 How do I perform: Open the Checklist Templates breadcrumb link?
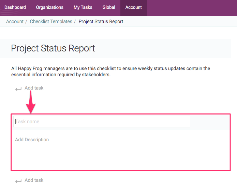(x=51, y=21)
